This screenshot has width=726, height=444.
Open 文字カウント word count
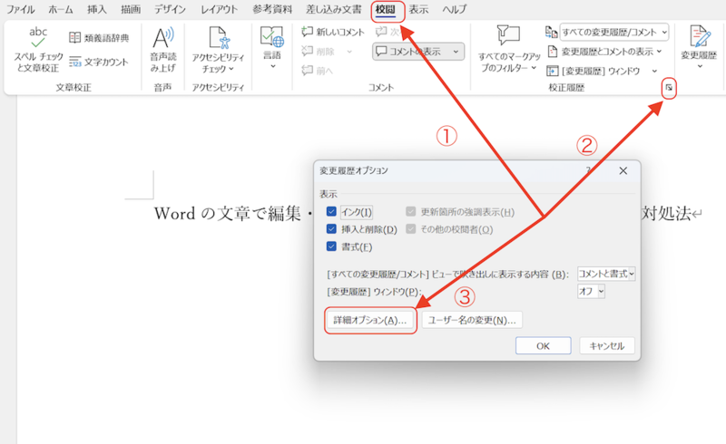[x=99, y=62]
